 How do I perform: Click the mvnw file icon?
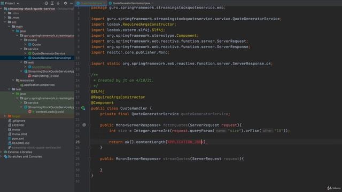[x=10, y=130]
